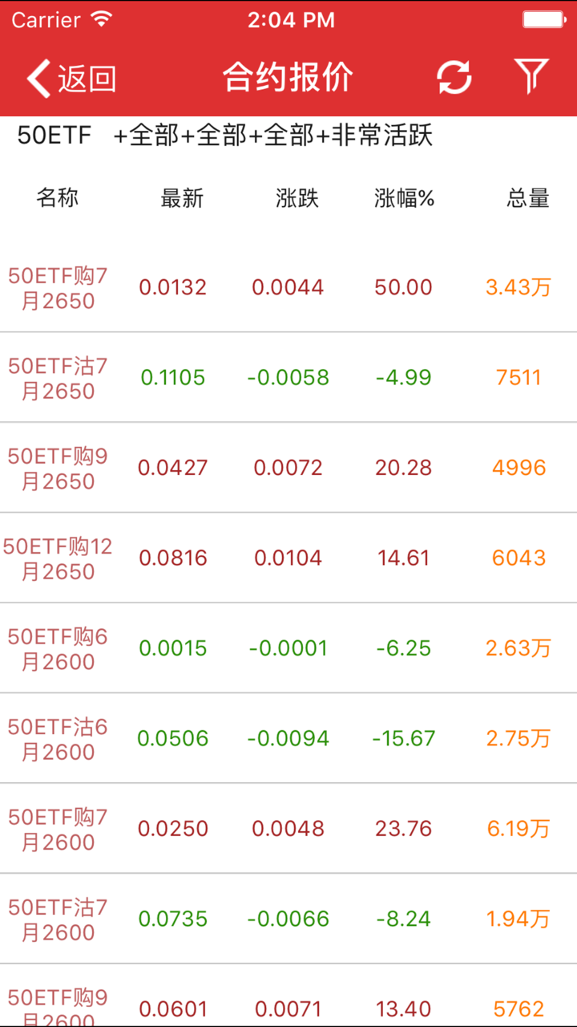Image resolution: width=577 pixels, height=1027 pixels.
Task: Sort by 最新 column header
Action: (182, 198)
